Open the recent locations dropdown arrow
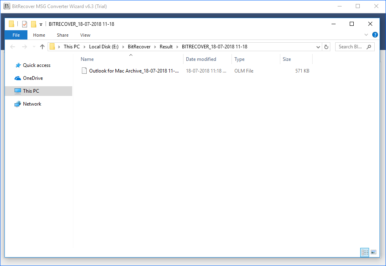 (x=34, y=47)
